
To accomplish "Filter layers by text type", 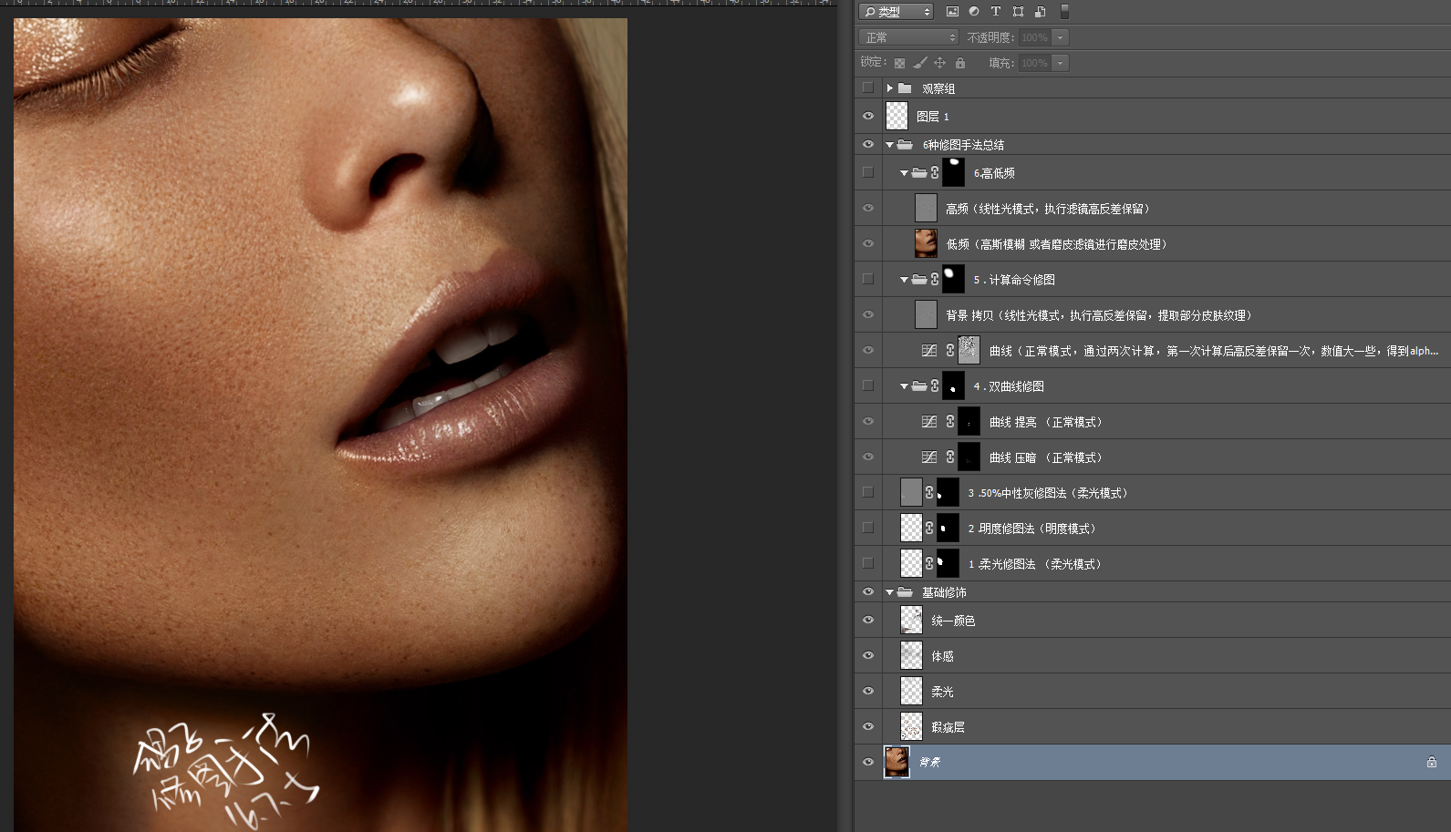I will point(996,12).
